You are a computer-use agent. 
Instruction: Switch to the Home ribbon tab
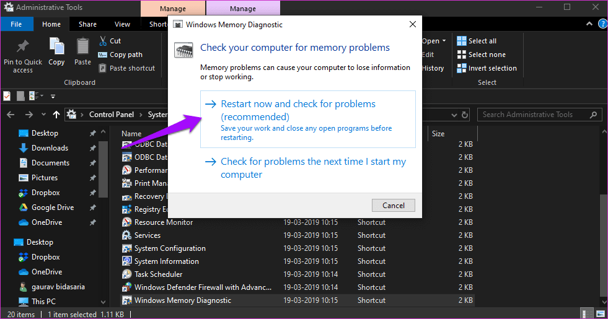point(51,24)
